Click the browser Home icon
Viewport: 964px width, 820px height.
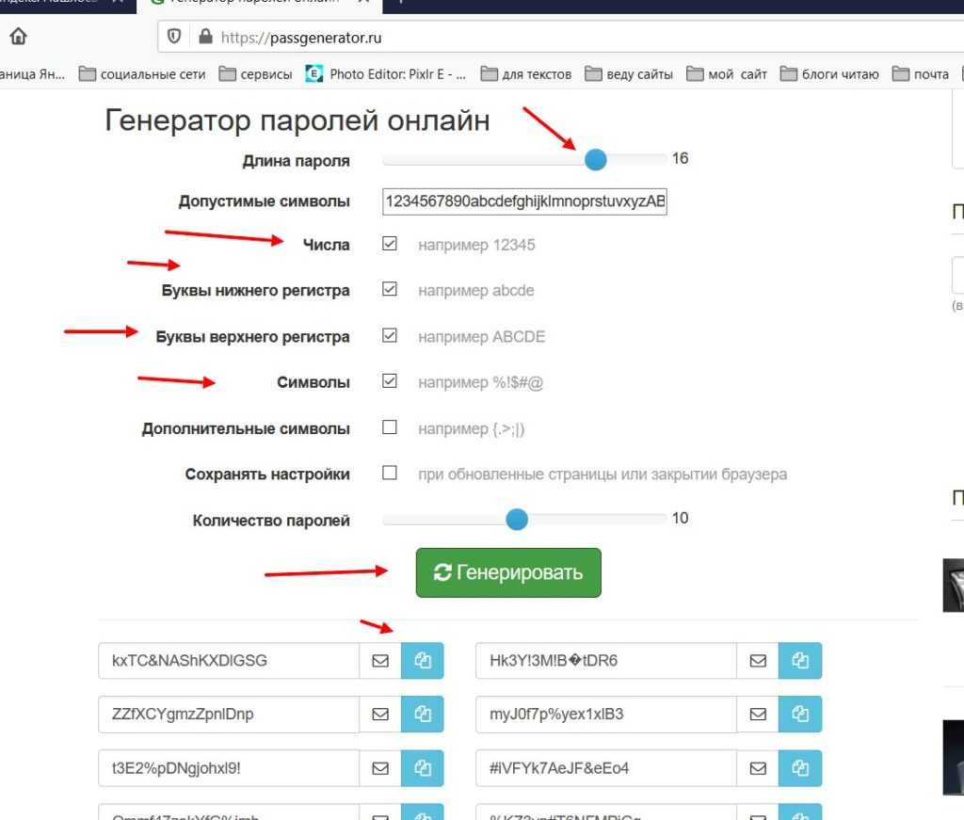[x=18, y=38]
